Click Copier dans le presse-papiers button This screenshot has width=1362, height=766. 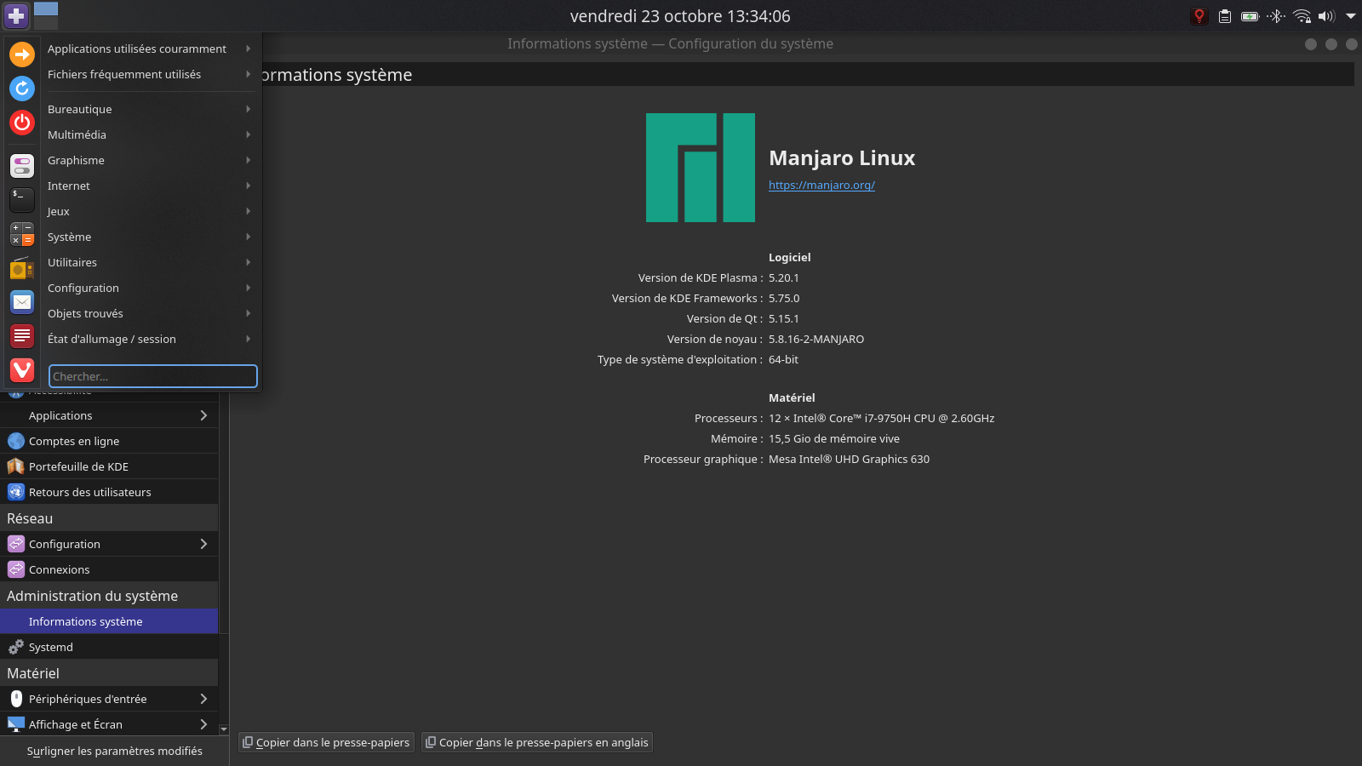click(x=327, y=742)
